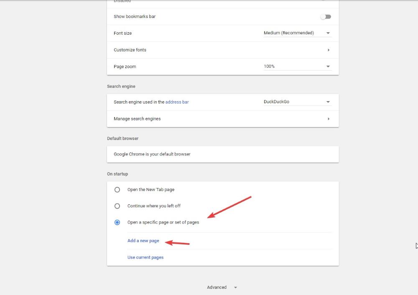This screenshot has width=418, height=295.
Task: Click the Page zoom label
Action: tap(125, 66)
